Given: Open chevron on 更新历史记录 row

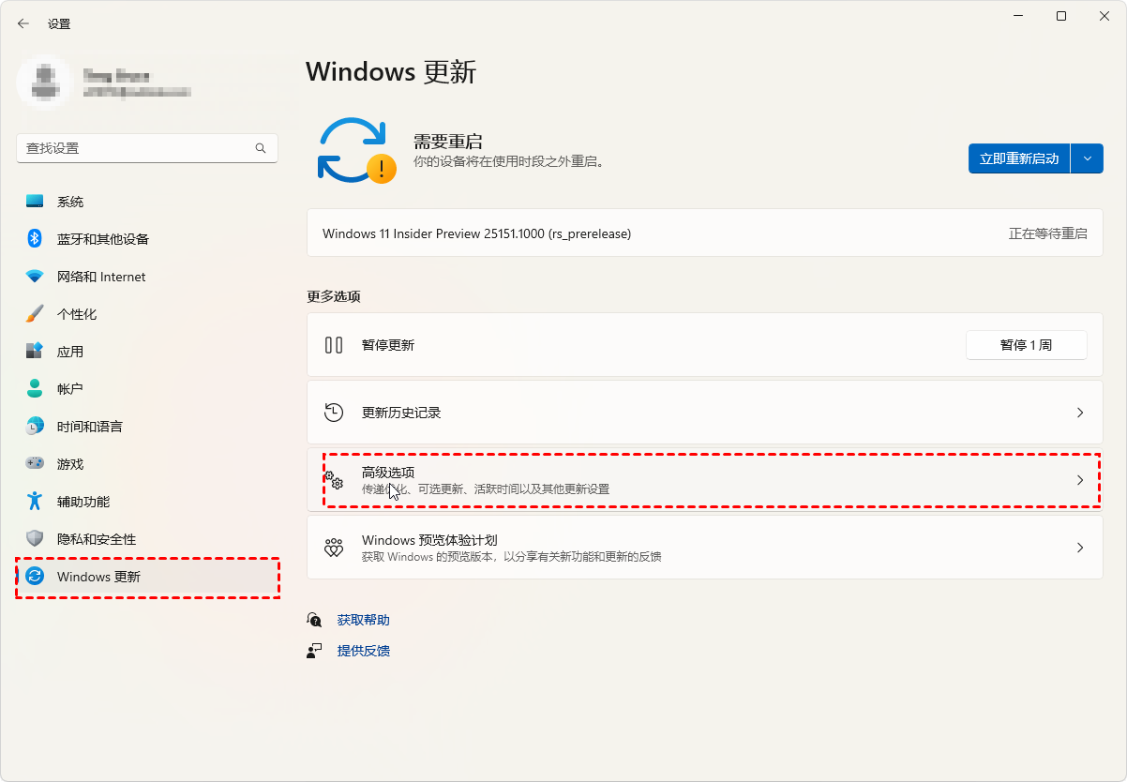Looking at the screenshot, I should pos(1079,413).
